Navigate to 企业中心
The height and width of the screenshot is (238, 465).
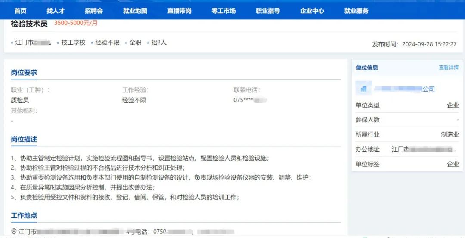coord(312,11)
